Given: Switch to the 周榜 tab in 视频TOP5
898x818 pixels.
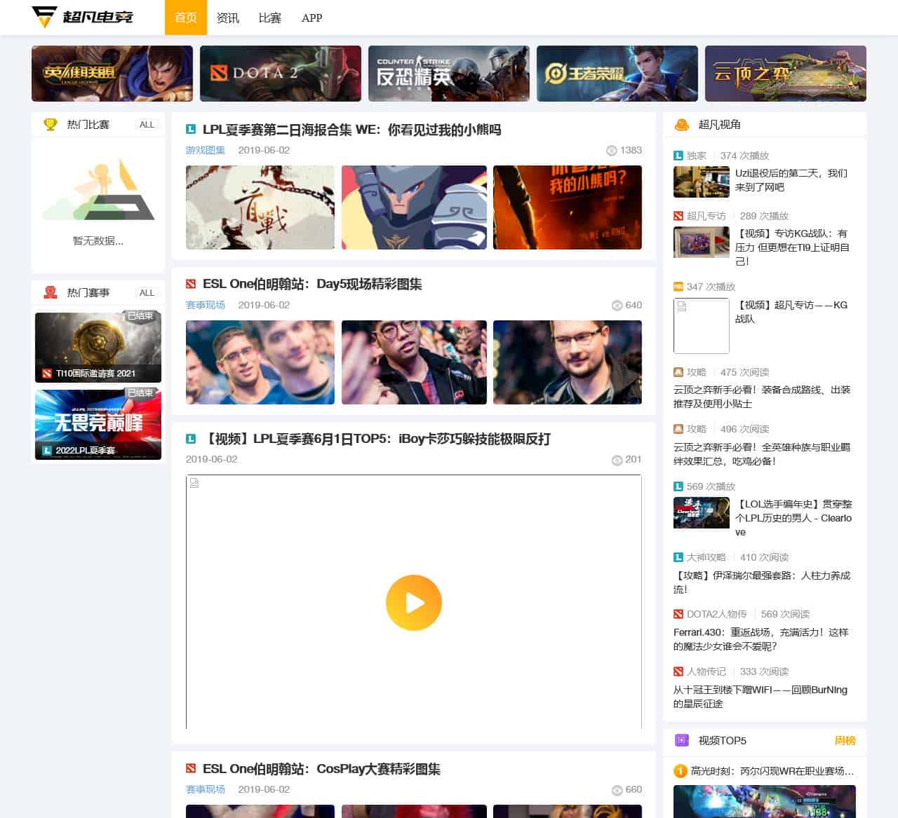Looking at the screenshot, I should coord(845,740).
